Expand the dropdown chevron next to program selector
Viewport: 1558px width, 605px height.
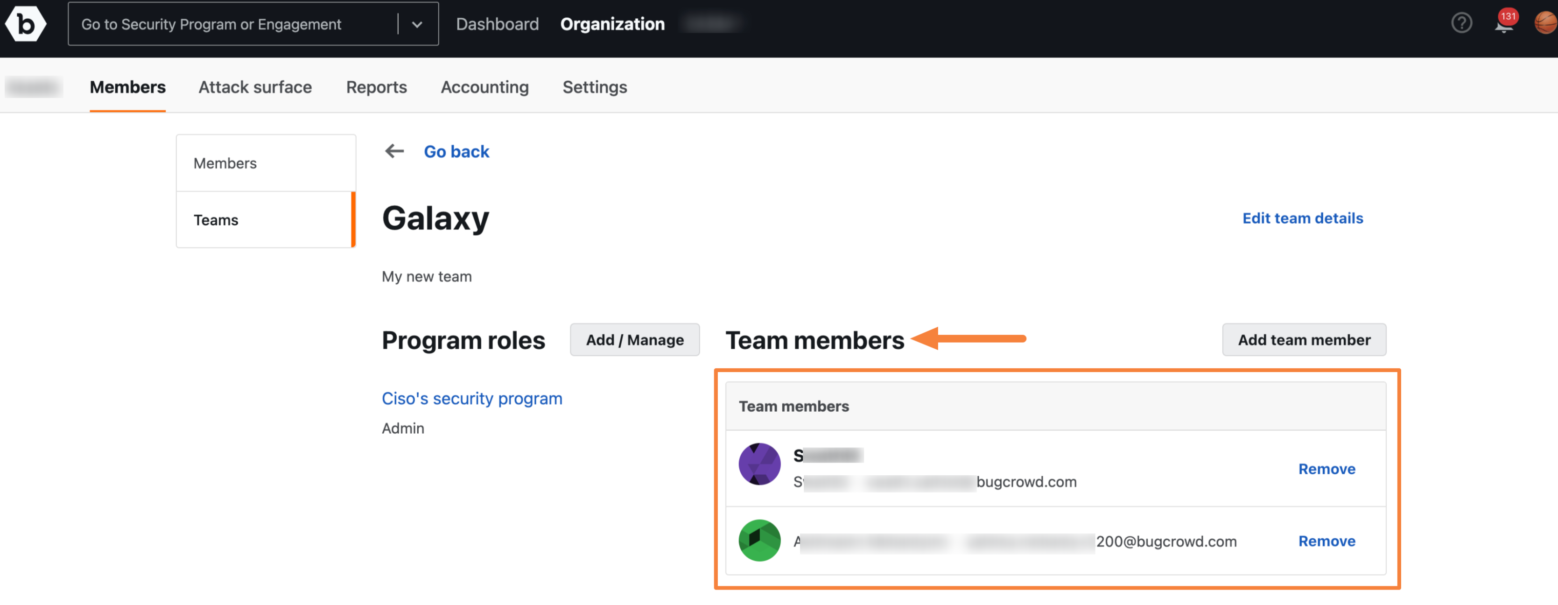pos(418,23)
